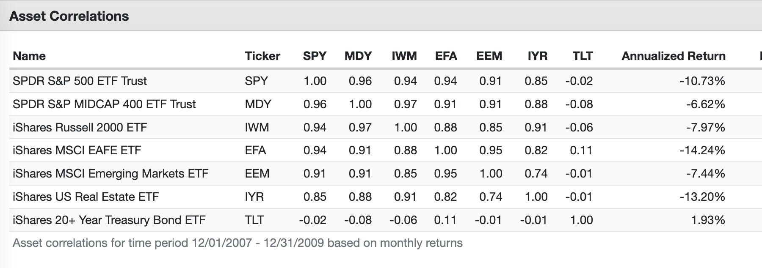Image resolution: width=762 pixels, height=268 pixels.
Task: Select the IYR correlation column header
Action: click(x=537, y=56)
